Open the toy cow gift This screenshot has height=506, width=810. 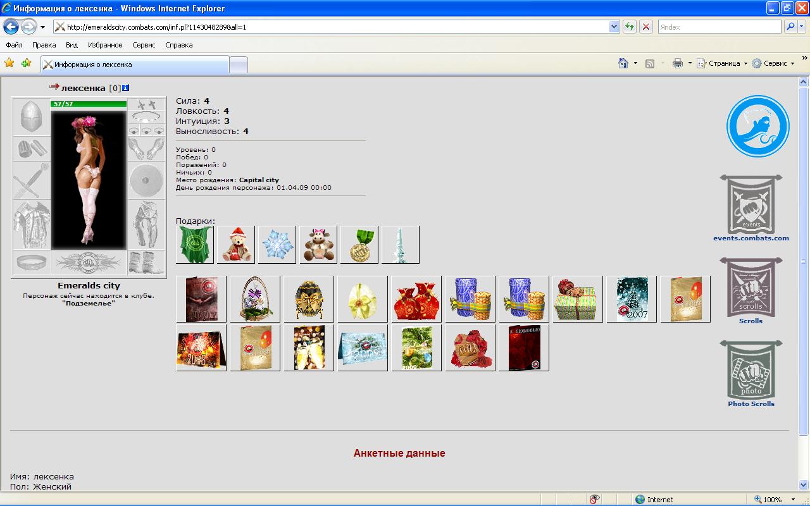pos(318,244)
